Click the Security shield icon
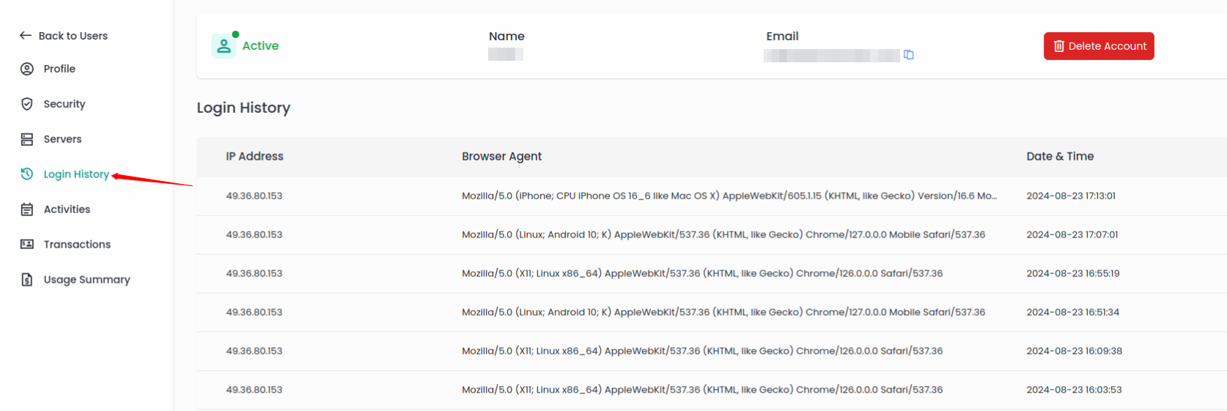The image size is (1227, 411). point(27,104)
